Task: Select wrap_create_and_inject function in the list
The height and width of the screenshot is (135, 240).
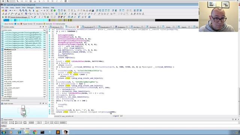Action: pyautogui.click(x=12, y=88)
